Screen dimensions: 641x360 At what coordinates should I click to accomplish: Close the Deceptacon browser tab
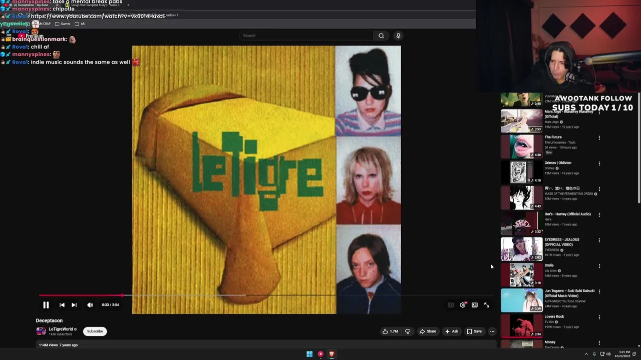pos(57,5)
